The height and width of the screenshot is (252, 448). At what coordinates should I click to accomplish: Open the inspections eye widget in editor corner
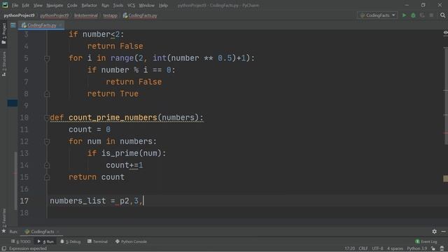pos(445,33)
